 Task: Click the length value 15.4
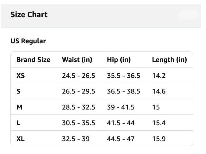coord(159,123)
